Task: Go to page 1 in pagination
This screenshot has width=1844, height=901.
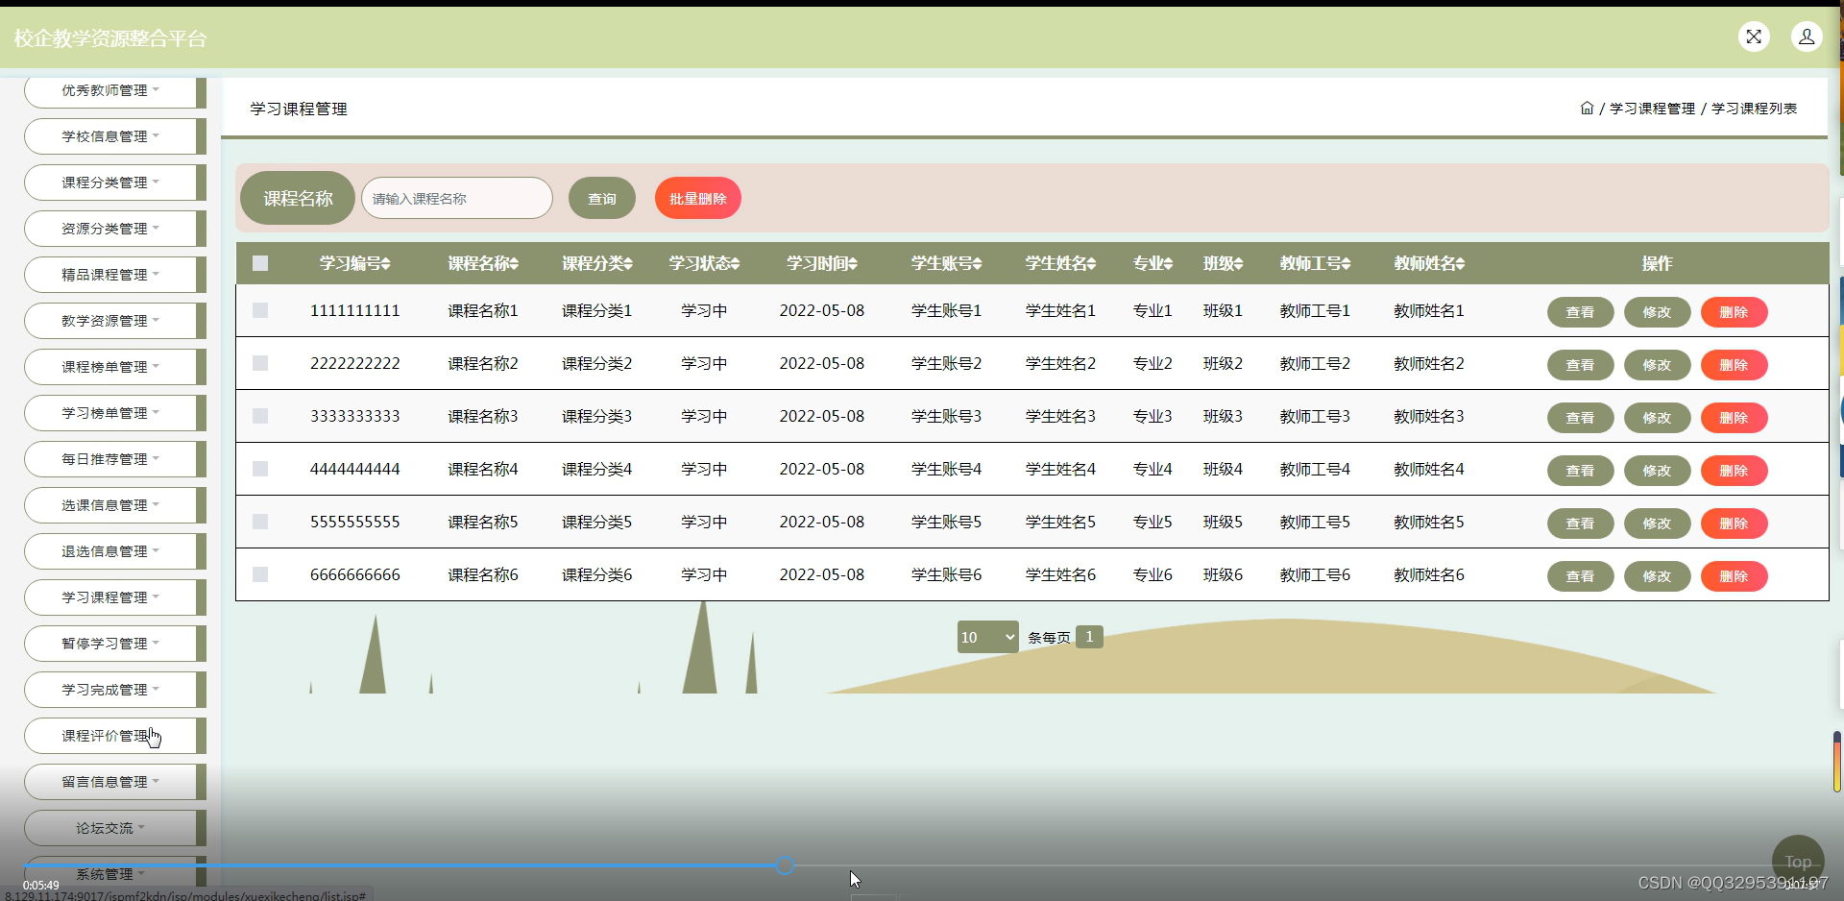Action: pos(1089,637)
